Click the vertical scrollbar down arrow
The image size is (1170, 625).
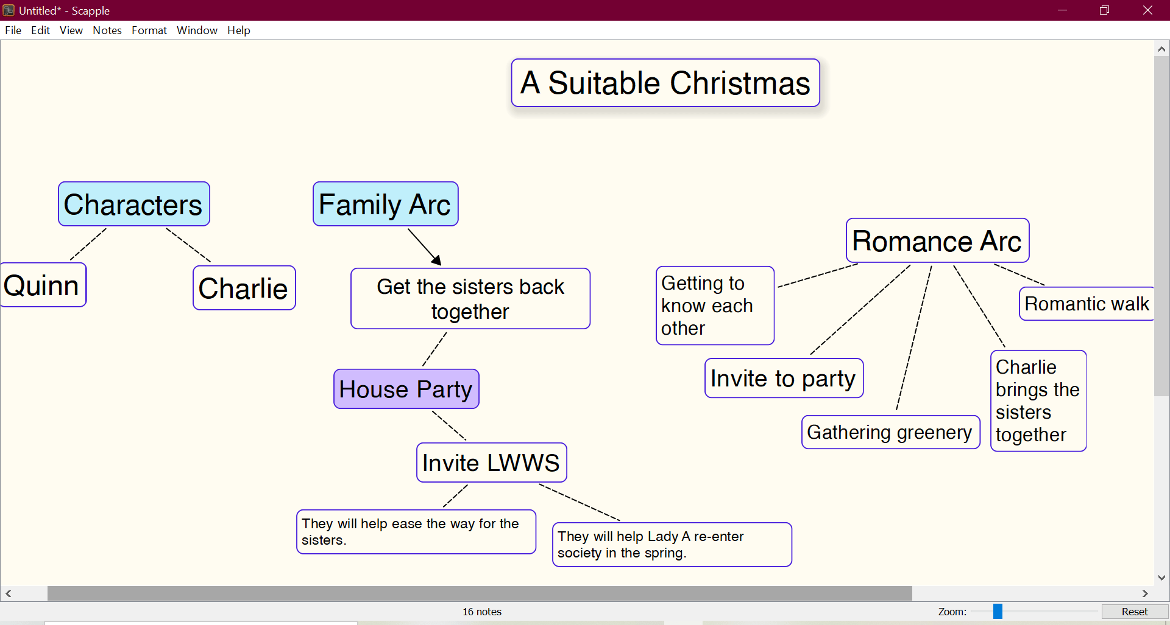(x=1161, y=578)
